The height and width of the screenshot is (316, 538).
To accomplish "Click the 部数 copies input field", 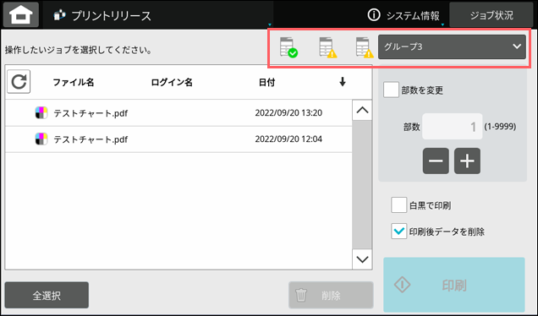I will pos(453,127).
